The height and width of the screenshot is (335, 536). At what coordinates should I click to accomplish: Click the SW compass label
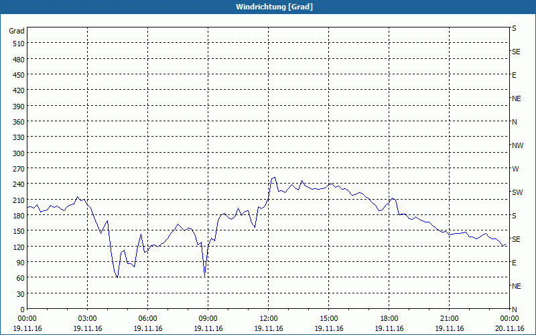(x=517, y=192)
